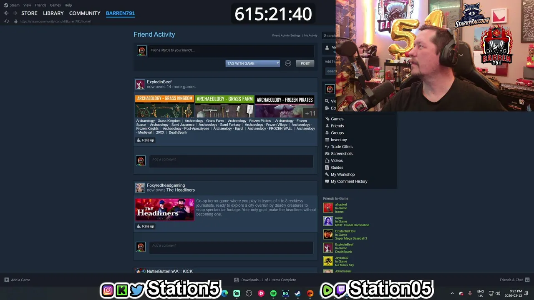
Task: Open ExistentialFlow's avatar in Friends In-Game
Action: (328, 235)
